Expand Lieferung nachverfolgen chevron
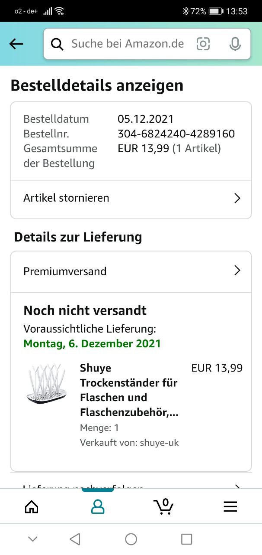This screenshot has height=555, width=262. pos(237,486)
